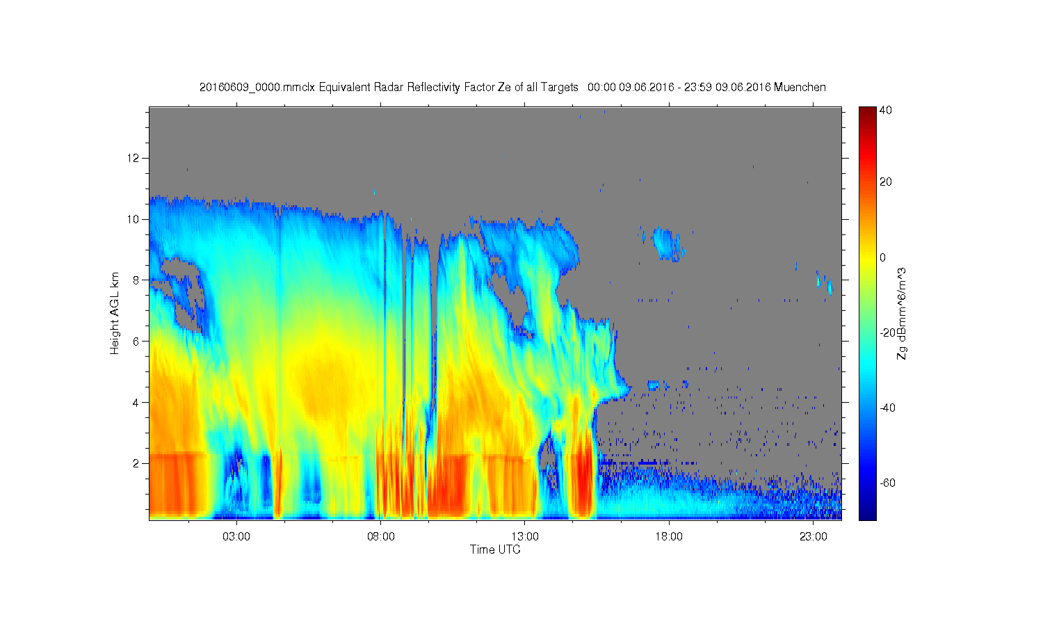
Task: Click the height tick label 4
Action: (137, 402)
